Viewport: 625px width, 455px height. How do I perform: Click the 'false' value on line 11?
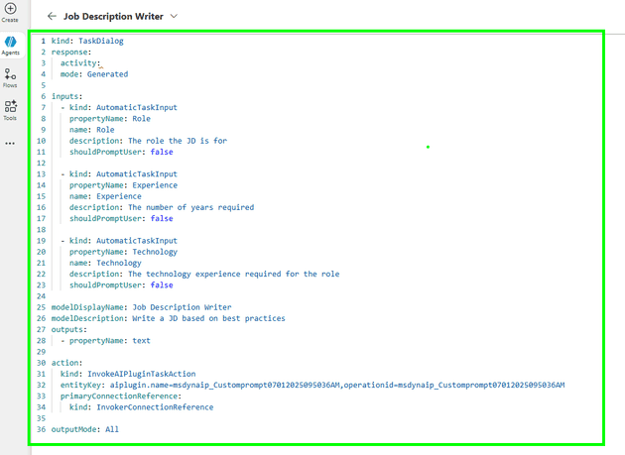pyautogui.click(x=162, y=152)
